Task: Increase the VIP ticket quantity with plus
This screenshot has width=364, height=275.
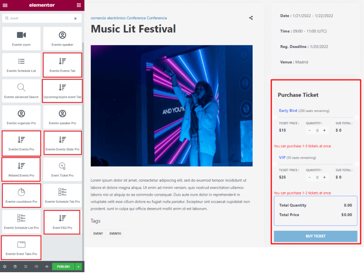Action: pos(325,177)
